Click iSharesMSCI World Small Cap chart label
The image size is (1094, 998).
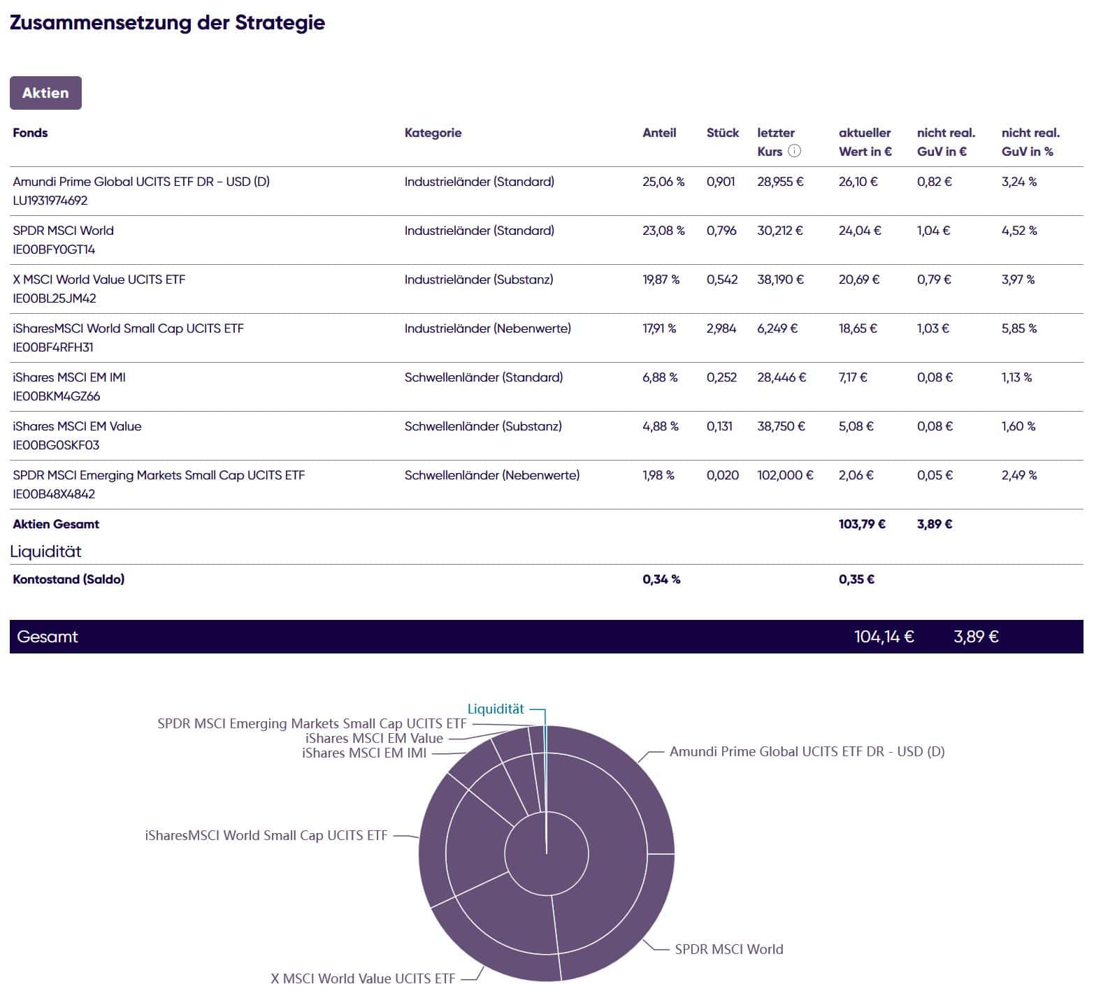coord(266,835)
